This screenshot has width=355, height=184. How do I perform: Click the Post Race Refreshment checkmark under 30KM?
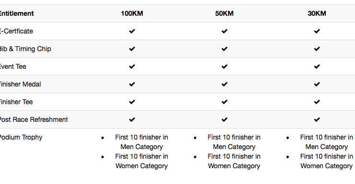click(x=317, y=119)
